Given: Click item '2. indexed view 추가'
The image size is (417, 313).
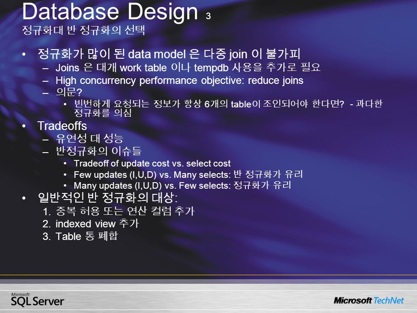Looking at the screenshot, I should [91, 223].
